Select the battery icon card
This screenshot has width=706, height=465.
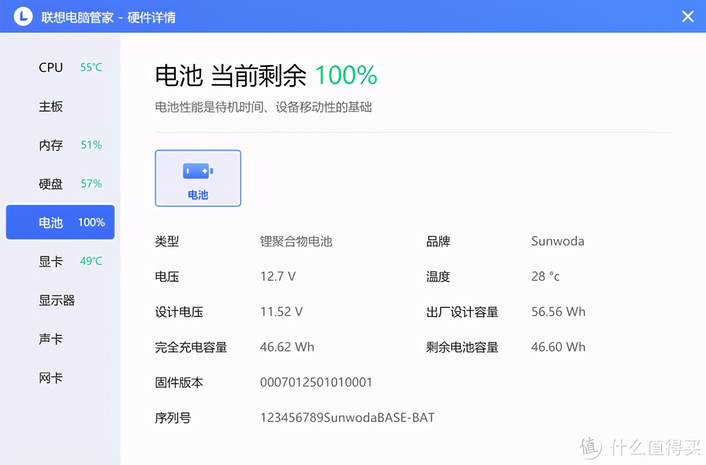[x=198, y=178]
